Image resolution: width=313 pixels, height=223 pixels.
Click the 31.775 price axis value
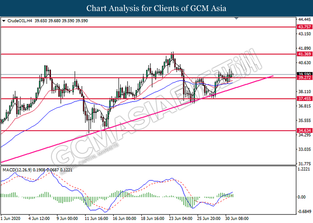(305, 164)
